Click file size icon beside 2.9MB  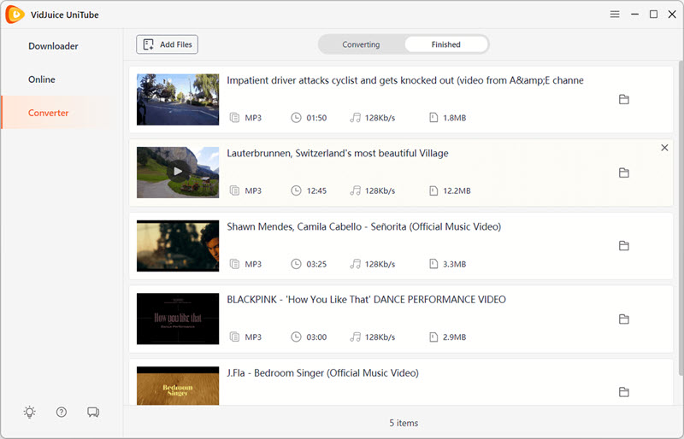tap(433, 337)
